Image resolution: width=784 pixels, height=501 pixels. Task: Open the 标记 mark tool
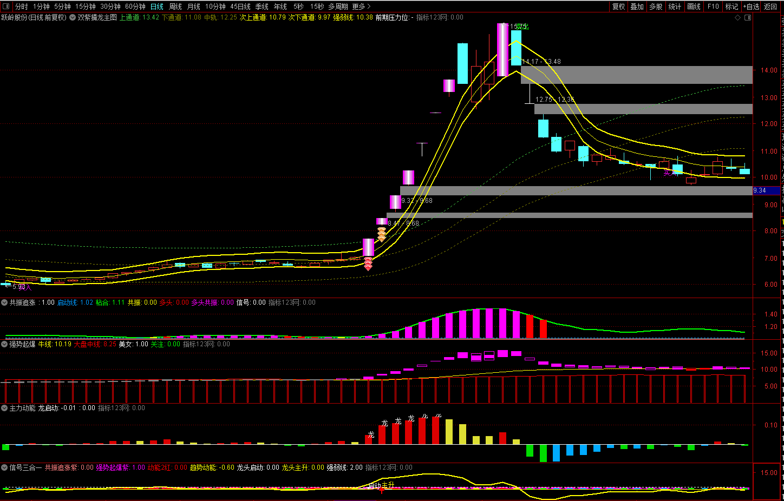click(731, 6)
